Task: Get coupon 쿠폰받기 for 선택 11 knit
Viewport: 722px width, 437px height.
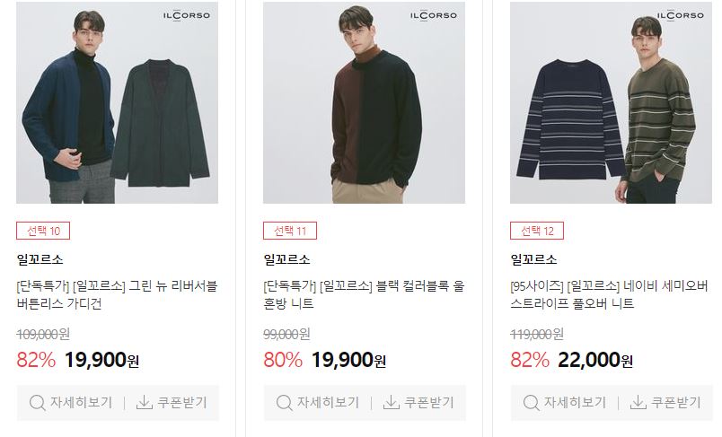Action: (x=418, y=403)
